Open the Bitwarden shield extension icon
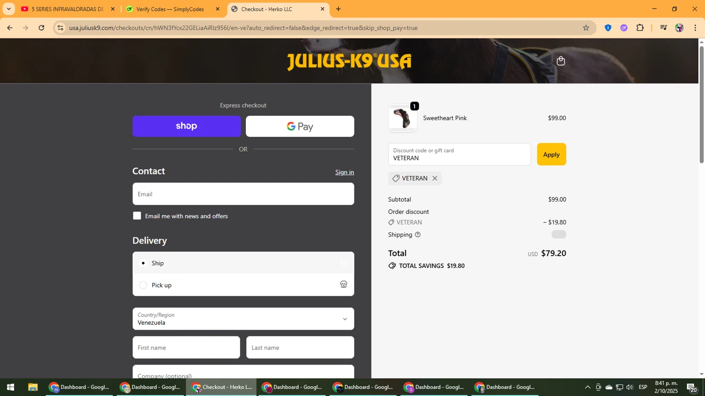The image size is (705, 396). coord(608,28)
